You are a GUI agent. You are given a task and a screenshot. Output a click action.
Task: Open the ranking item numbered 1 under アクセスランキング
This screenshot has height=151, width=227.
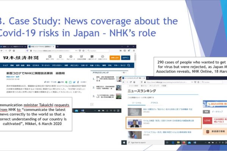coord(107,79)
